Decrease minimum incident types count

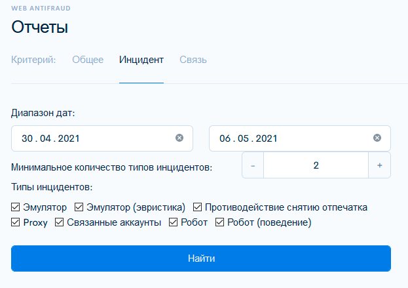pyautogui.click(x=253, y=165)
